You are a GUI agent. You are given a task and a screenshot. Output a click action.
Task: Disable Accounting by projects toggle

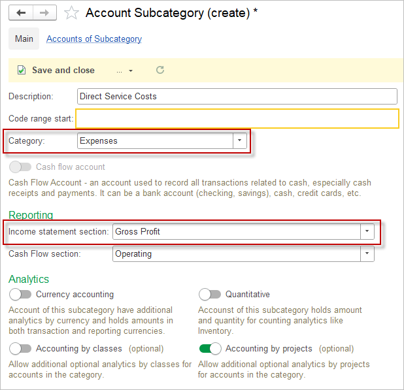click(210, 349)
